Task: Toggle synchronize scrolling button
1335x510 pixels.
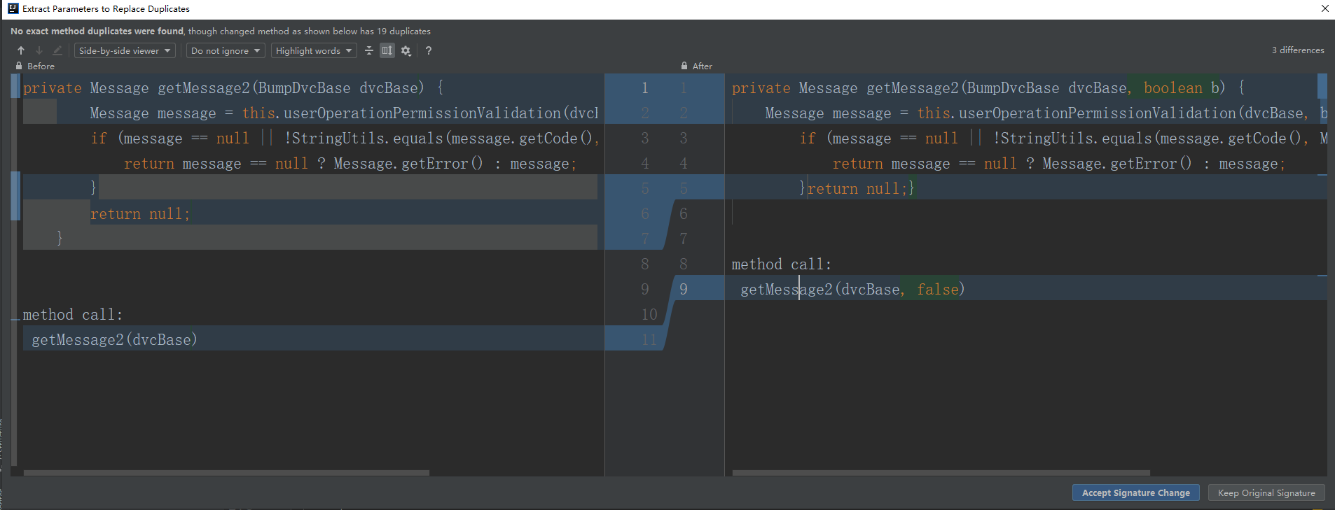Action: coord(387,50)
